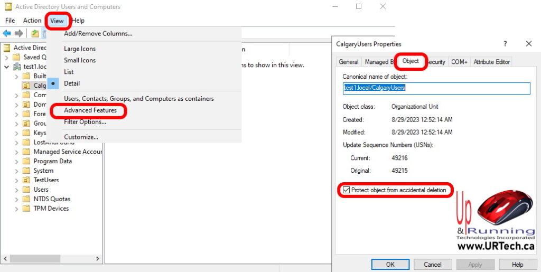Image resolution: width=541 pixels, height=272 pixels.
Task: Click the Up one level folder icon
Action: 35,33
